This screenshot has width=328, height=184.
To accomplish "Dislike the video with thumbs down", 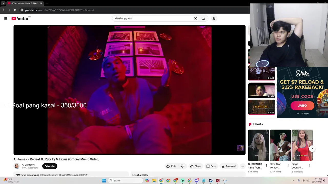I will (182, 166).
